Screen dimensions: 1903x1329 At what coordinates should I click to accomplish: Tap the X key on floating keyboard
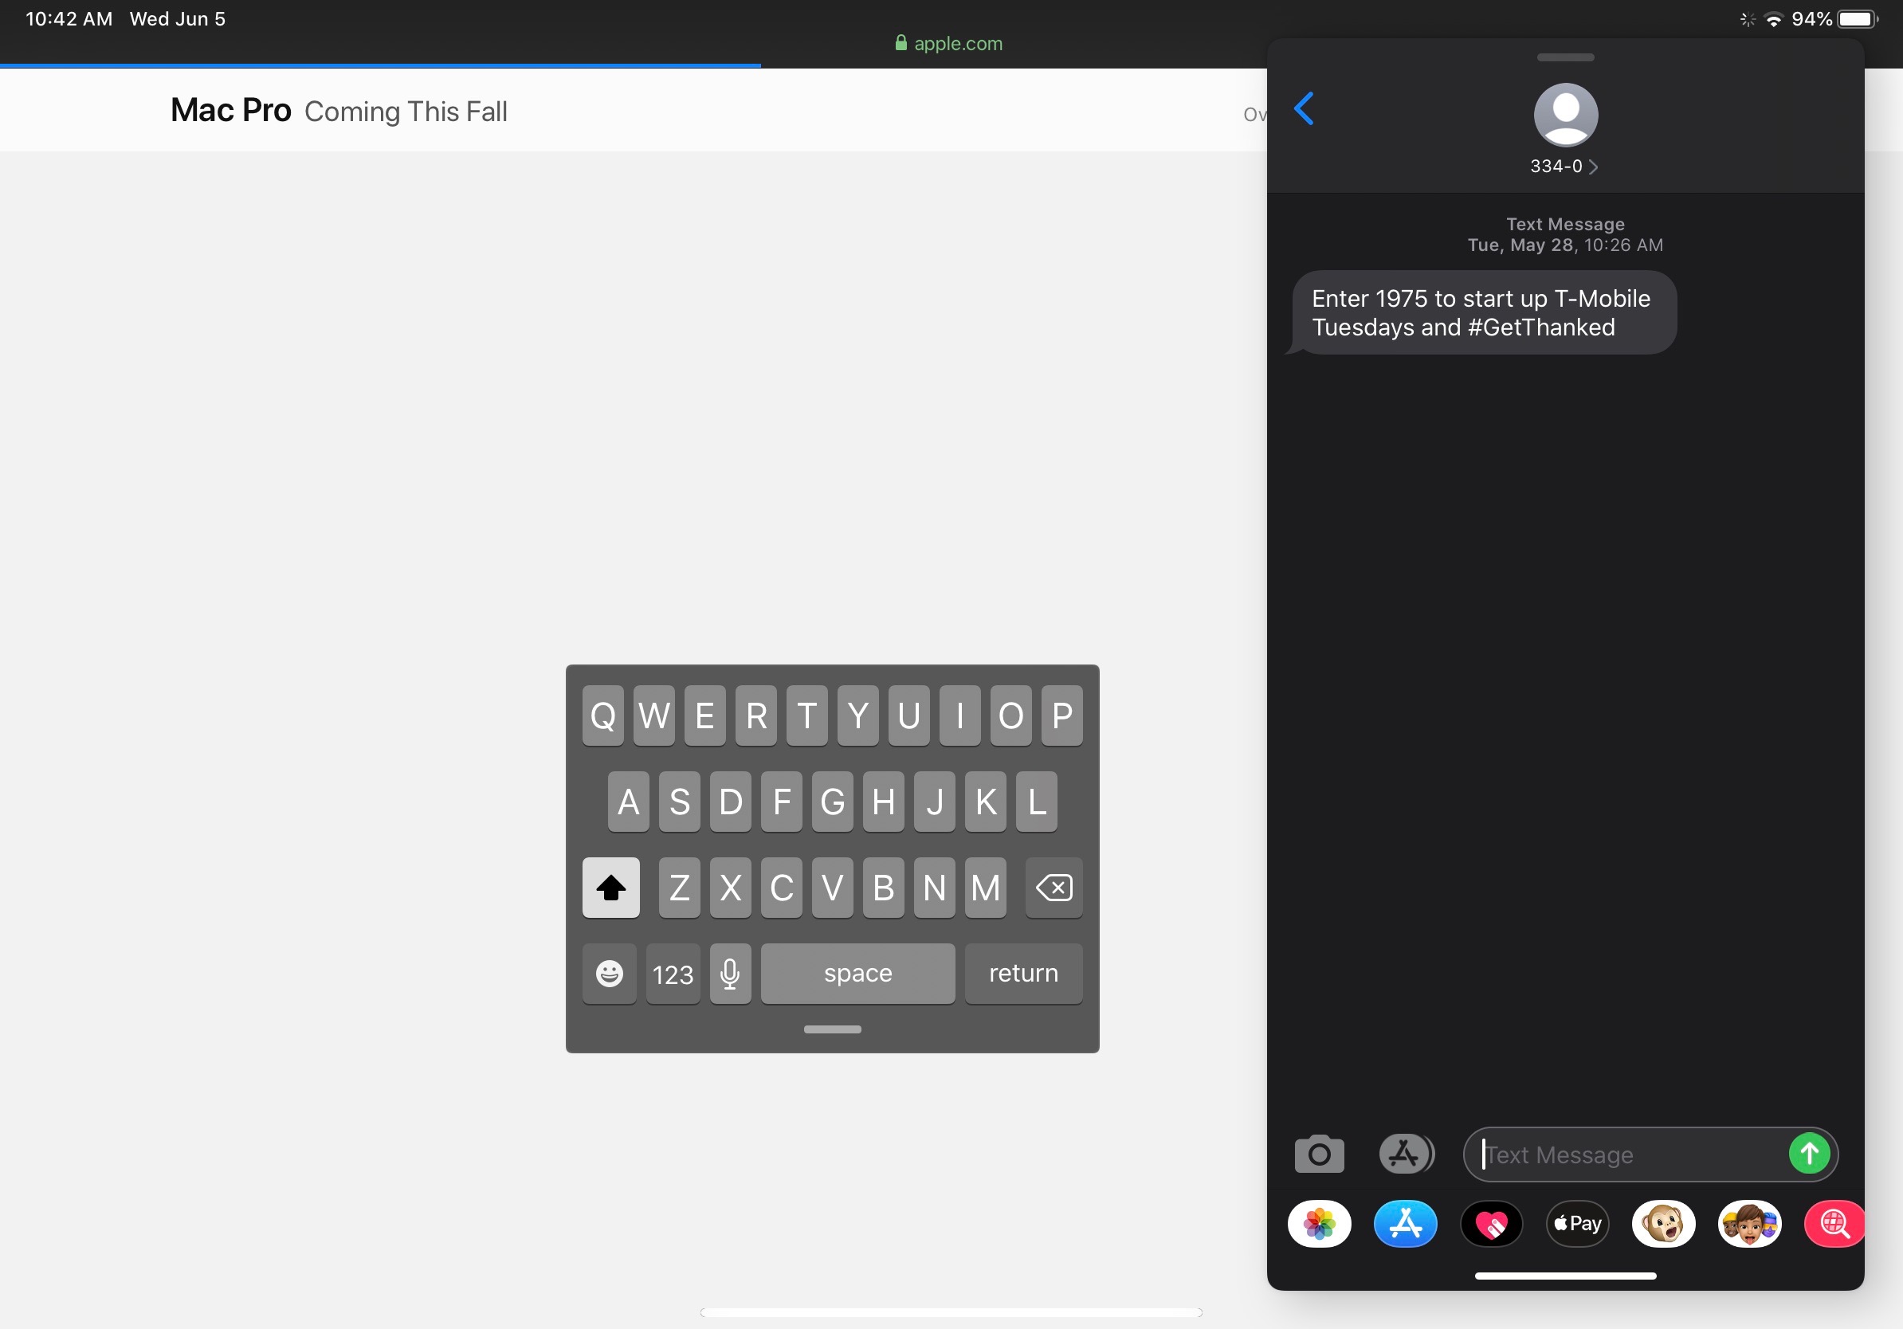coord(730,888)
